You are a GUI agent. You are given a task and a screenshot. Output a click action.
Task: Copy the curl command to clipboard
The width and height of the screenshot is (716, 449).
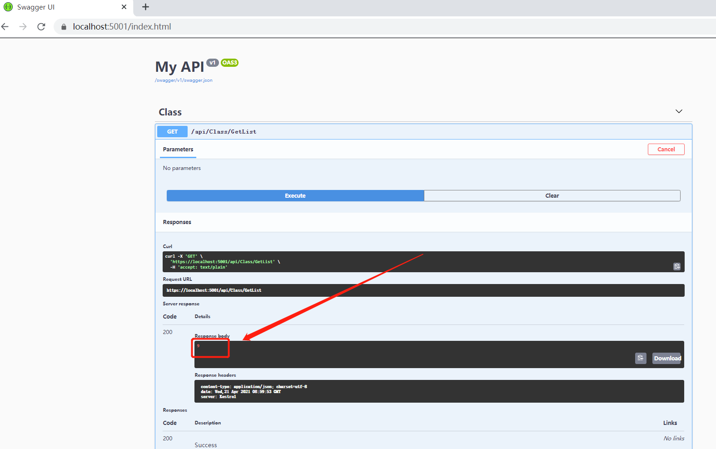click(x=677, y=266)
